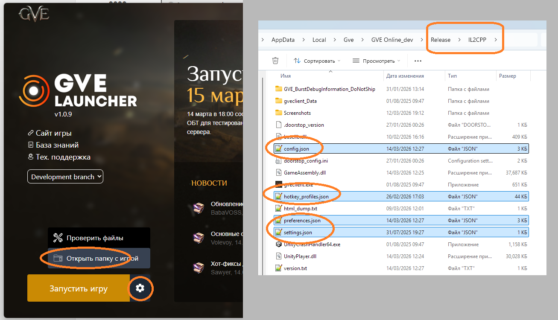Open the База знаний link
Viewport: 558px width, 320px height.
[x=57, y=145]
